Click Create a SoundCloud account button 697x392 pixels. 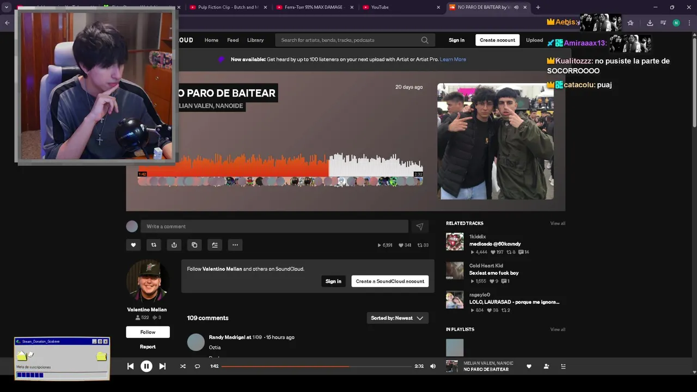point(390,281)
